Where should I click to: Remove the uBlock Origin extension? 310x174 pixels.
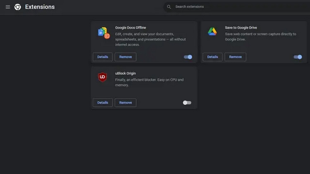(126, 103)
